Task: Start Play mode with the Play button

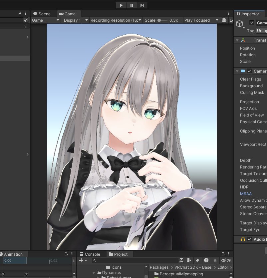Action: 121,5
